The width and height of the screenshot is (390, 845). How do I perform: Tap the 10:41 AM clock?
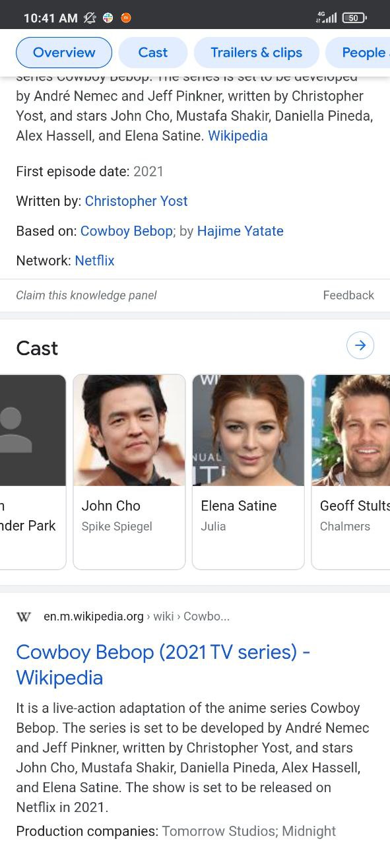click(x=51, y=18)
